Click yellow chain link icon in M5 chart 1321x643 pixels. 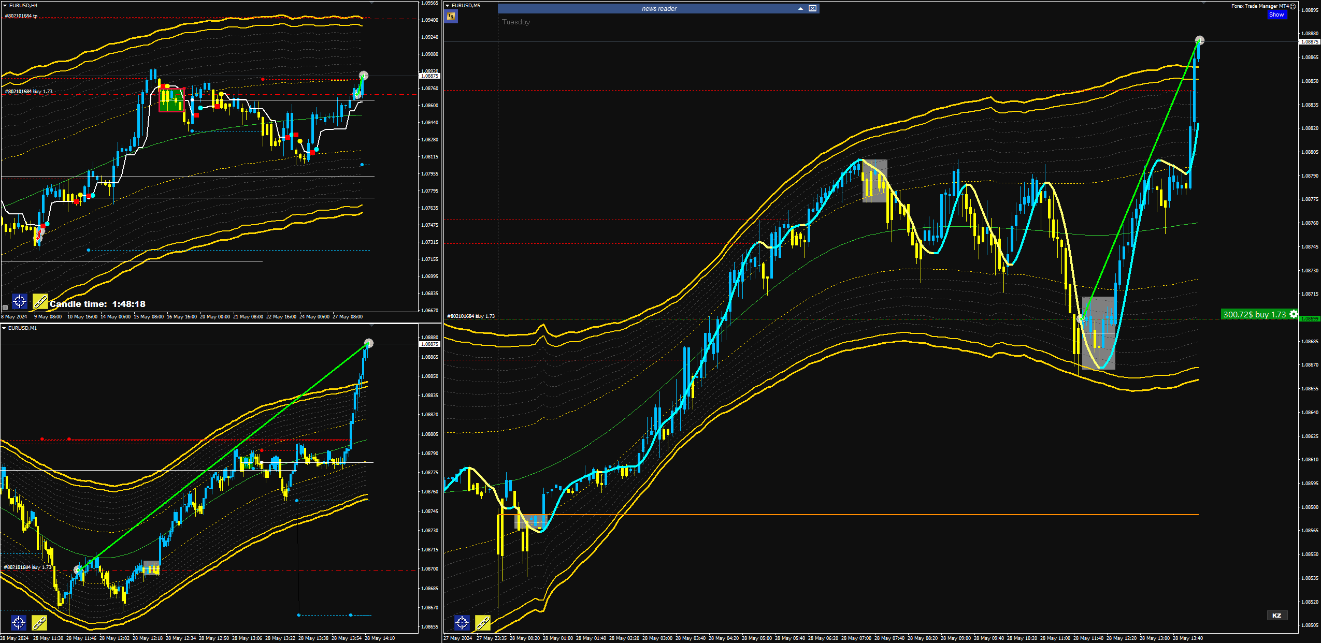pyautogui.click(x=482, y=622)
